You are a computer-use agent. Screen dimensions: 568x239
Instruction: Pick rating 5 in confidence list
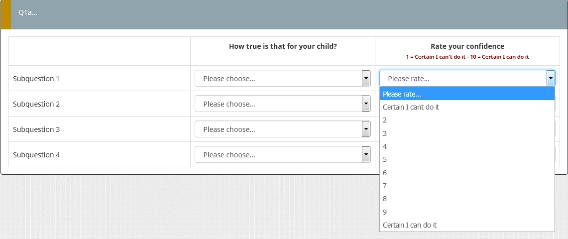pos(467,159)
